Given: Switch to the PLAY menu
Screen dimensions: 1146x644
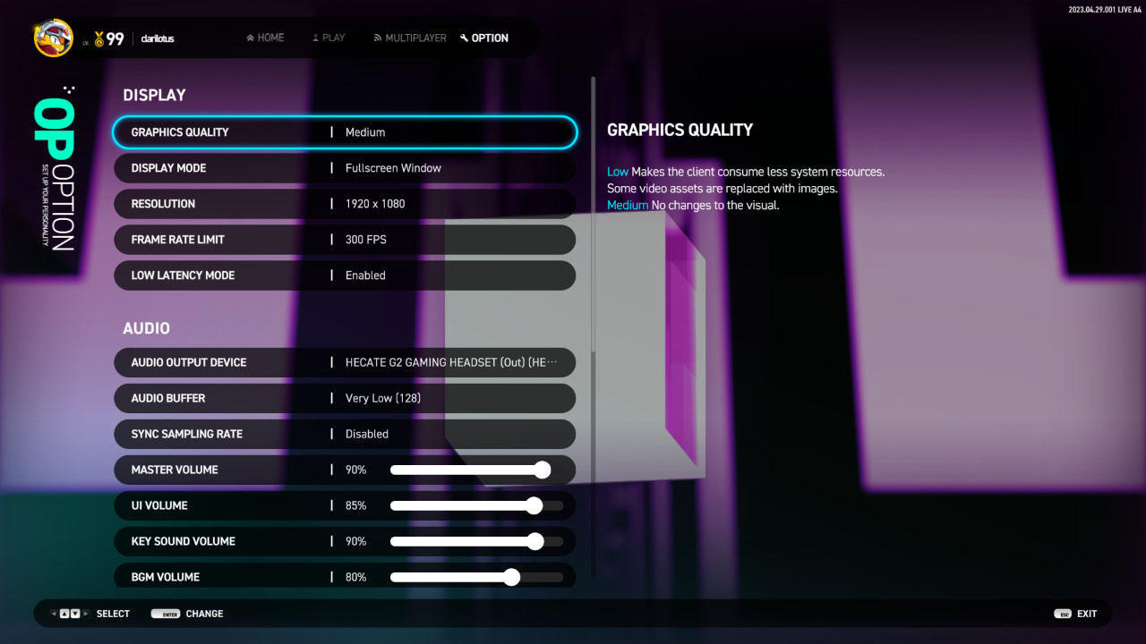Looking at the screenshot, I should coord(333,38).
